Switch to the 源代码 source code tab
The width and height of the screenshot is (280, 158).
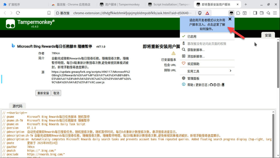click(17, 106)
